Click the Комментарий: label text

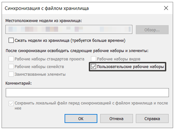[18, 83]
